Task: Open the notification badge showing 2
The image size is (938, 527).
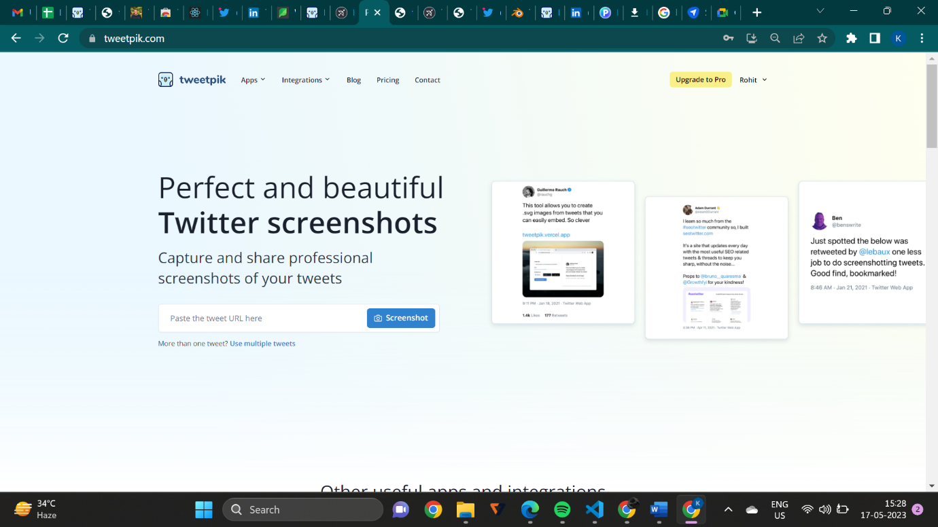Action: (x=918, y=509)
